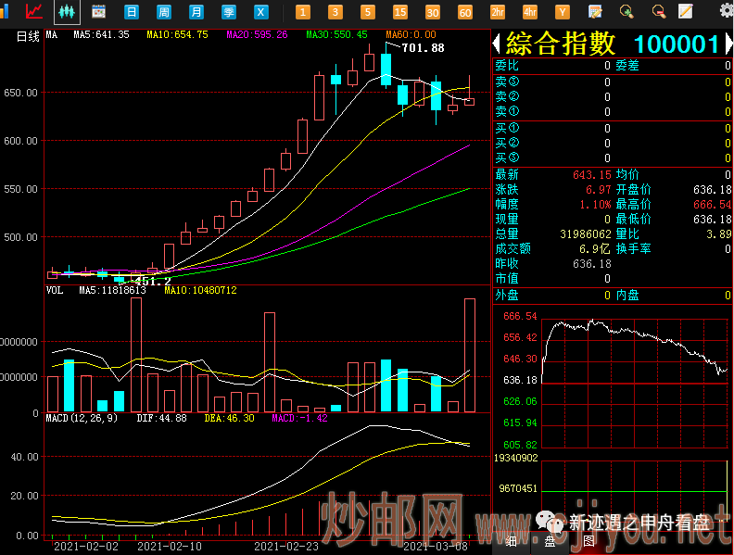Go to next stock with right arrow
This screenshot has height=555, width=734.
point(728,44)
